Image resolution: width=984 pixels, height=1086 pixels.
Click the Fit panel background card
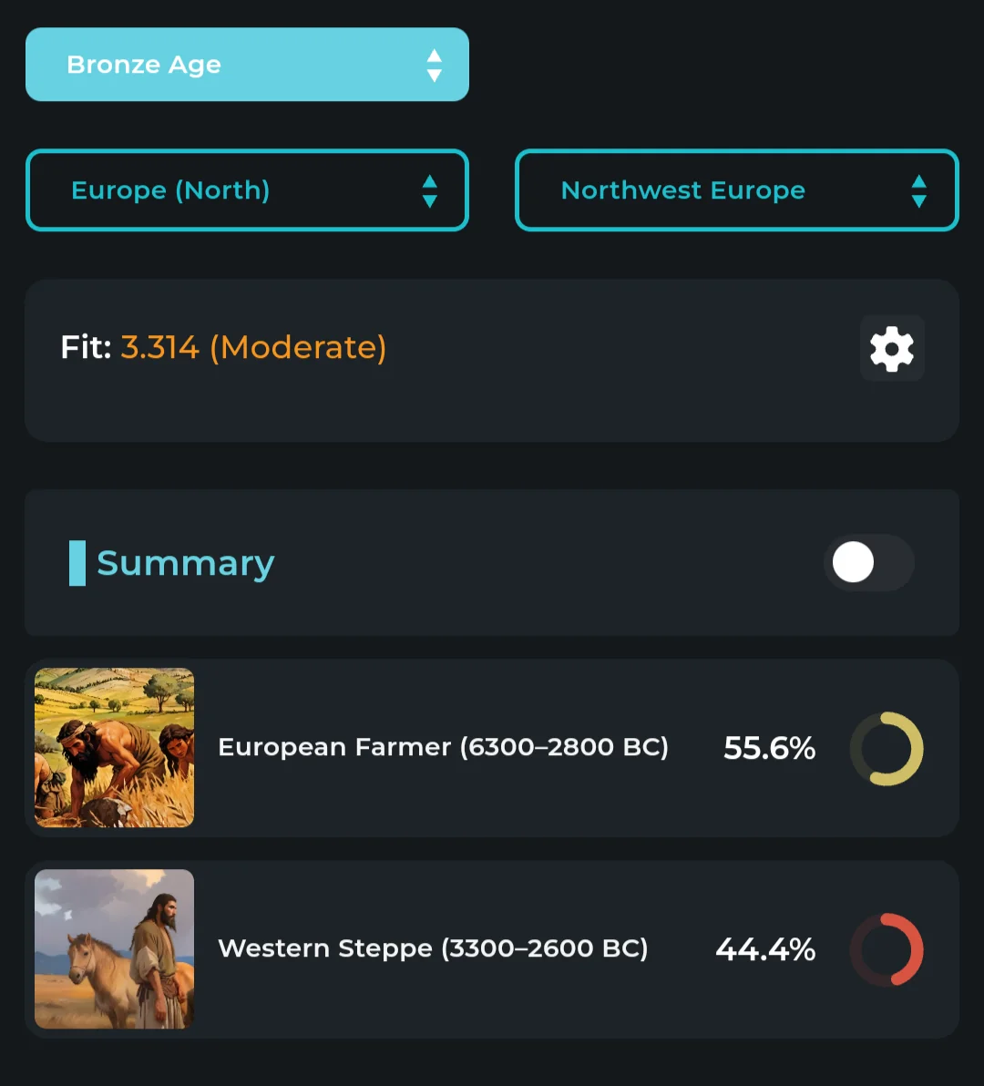click(x=492, y=361)
